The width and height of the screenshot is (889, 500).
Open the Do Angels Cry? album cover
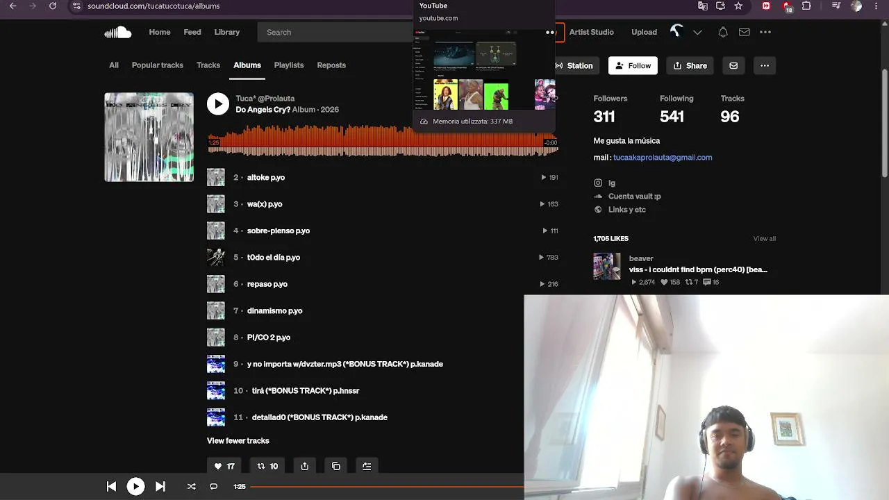tap(149, 137)
